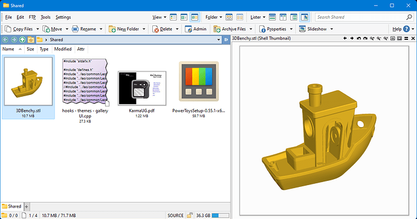Click the blue Help question mark icon

coord(406,29)
